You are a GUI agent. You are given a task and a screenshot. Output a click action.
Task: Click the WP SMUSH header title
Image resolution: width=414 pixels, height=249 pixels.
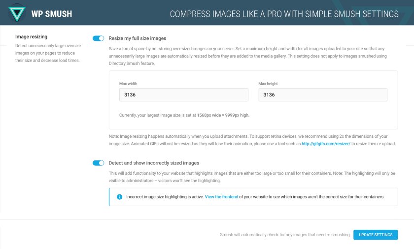click(x=51, y=14)
